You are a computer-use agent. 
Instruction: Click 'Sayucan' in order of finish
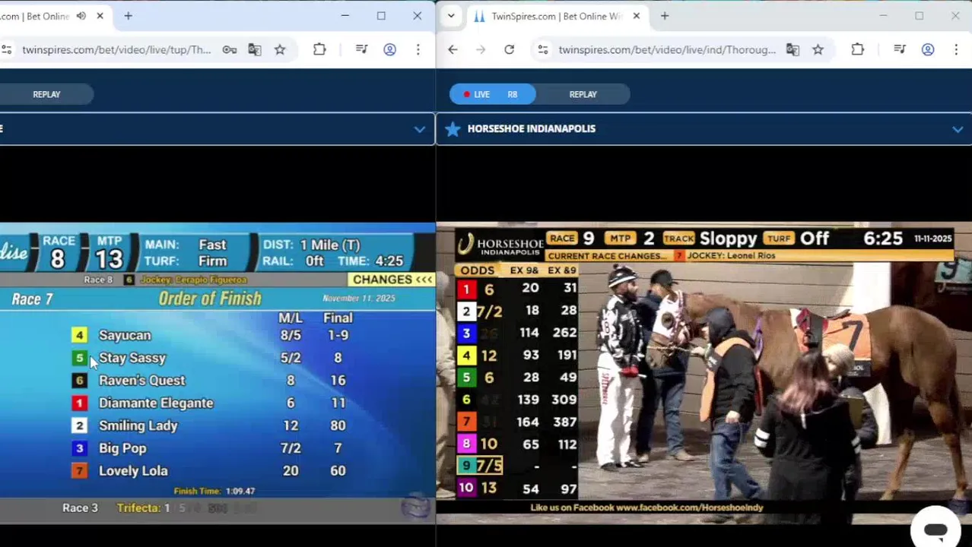click(x=125, y=335)
